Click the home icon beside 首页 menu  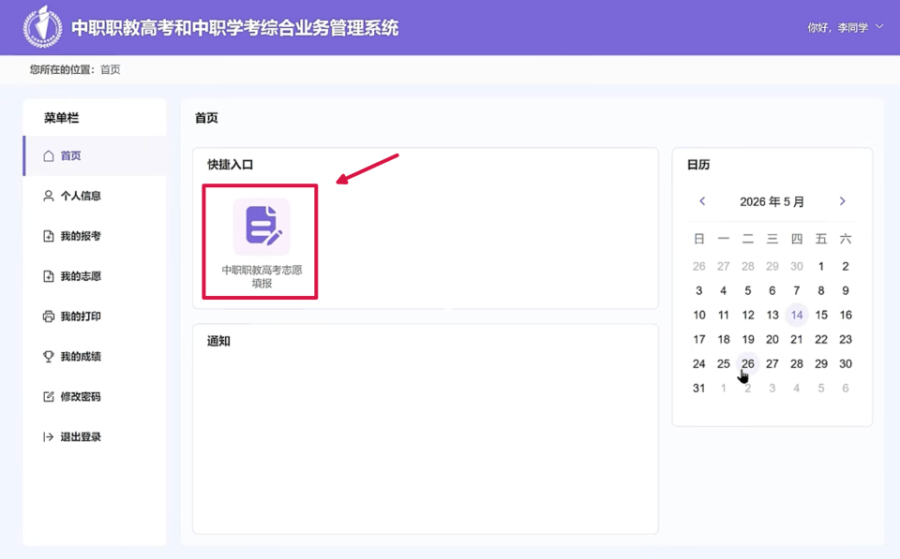pos(48,156)
